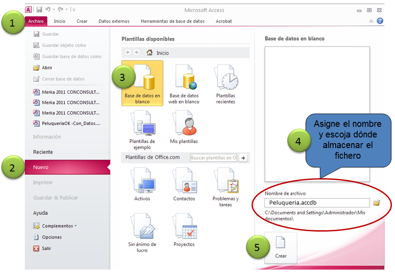Open Plantillas recientes

226,84
